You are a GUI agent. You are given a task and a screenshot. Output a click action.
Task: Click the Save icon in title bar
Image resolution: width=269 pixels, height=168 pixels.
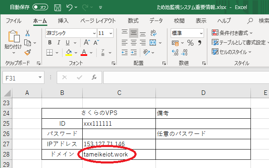coord(58,7)
